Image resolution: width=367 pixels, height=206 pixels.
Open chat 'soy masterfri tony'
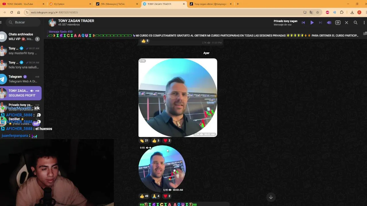(x=21, y=51)
